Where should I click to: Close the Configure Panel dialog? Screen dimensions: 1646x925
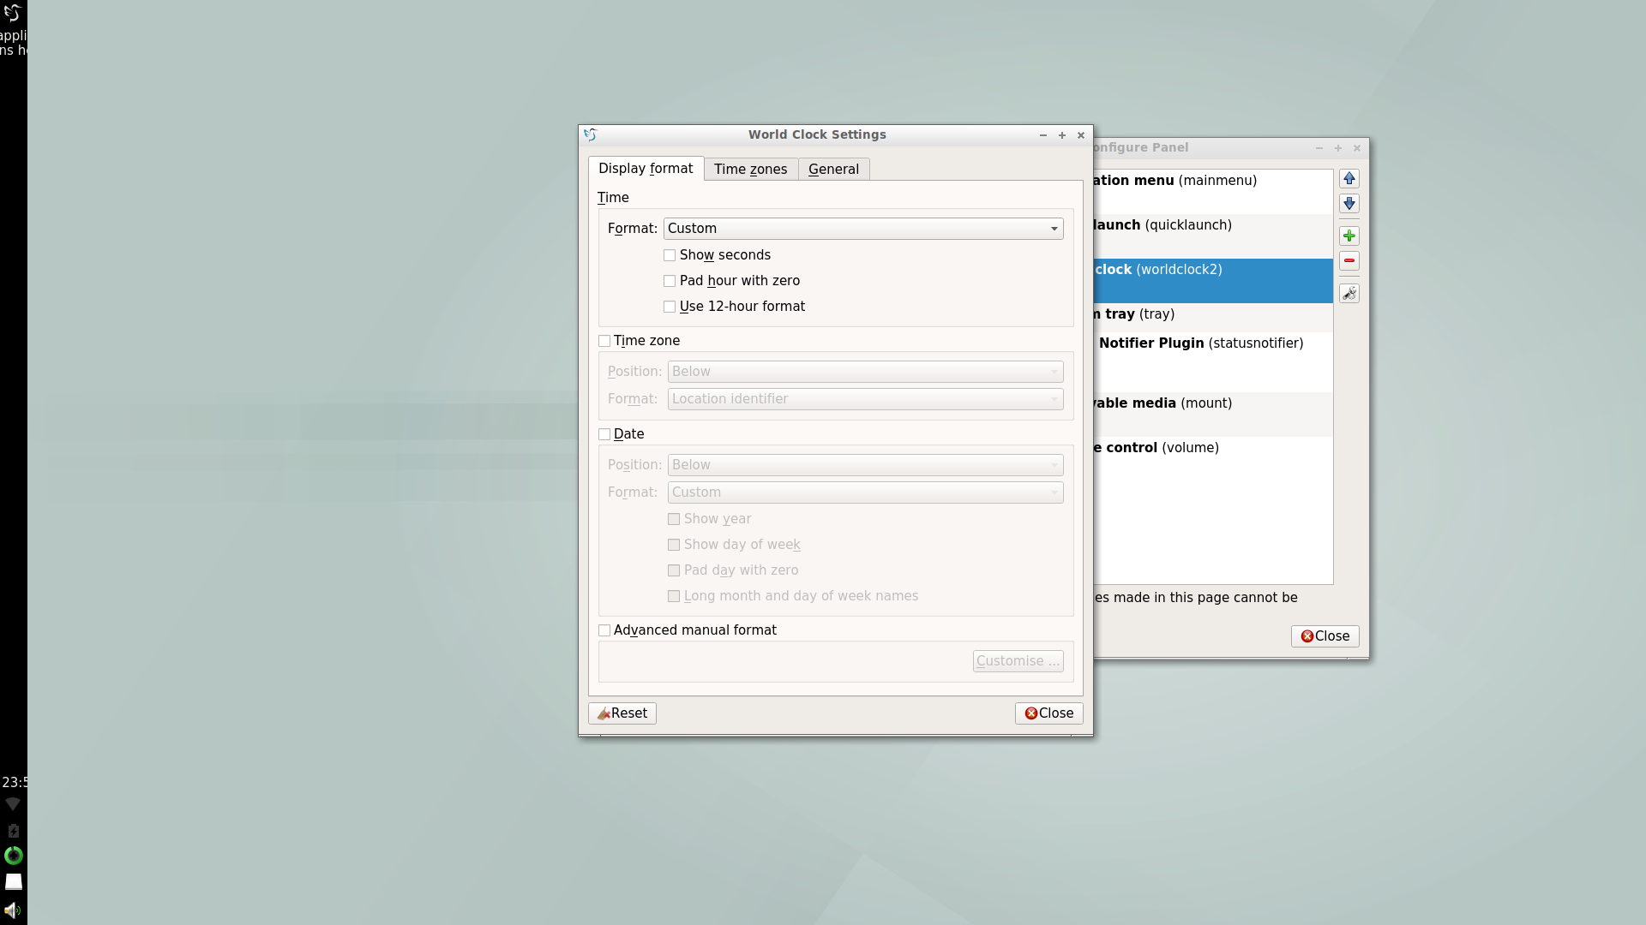(1324, 636)
